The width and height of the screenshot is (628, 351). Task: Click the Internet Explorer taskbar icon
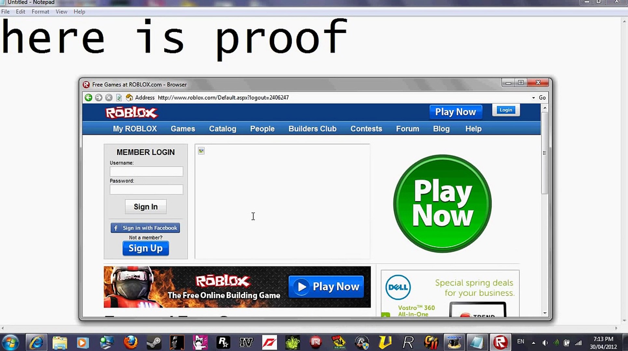point(37,342)
